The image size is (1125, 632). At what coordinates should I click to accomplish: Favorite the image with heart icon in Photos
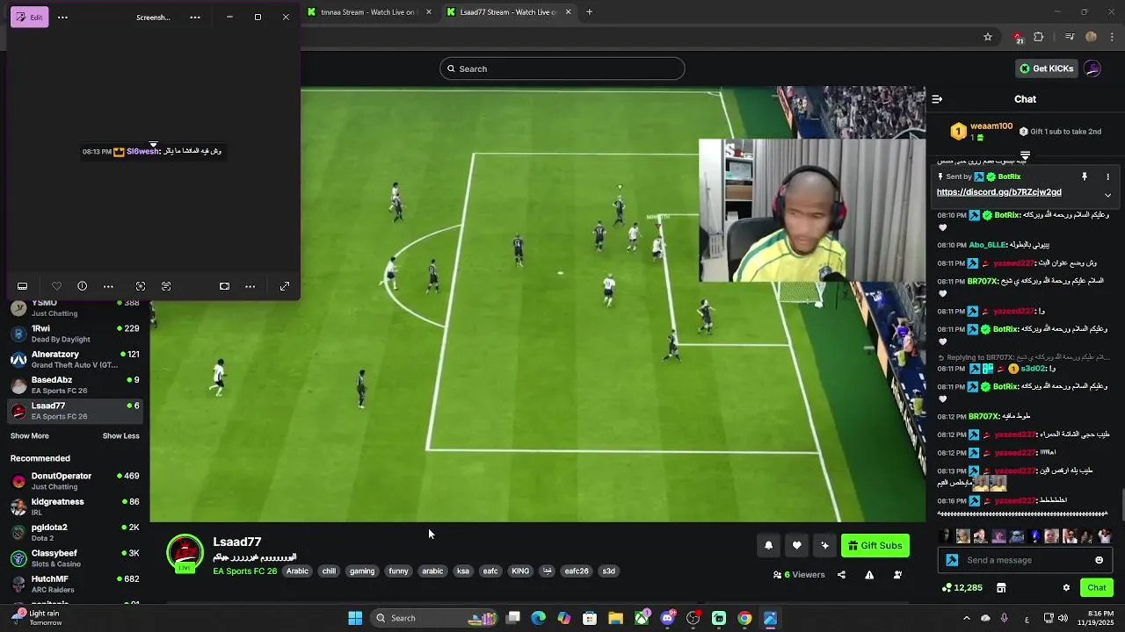pyautogui.click(x=56, y=286)
